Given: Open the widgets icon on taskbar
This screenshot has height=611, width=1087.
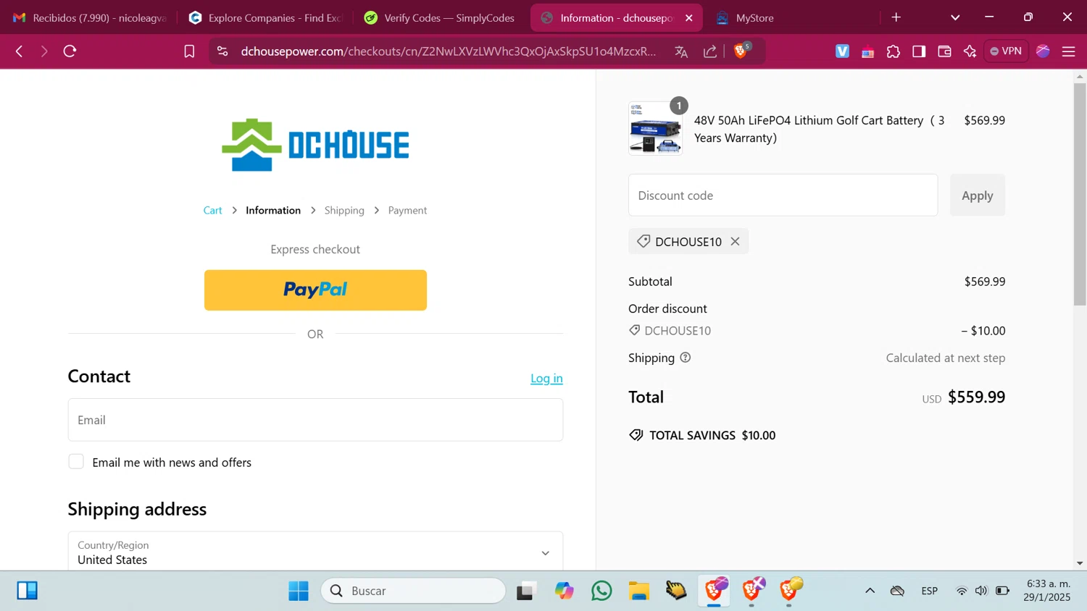Looking at the screenshot, I should click(27, 591).
